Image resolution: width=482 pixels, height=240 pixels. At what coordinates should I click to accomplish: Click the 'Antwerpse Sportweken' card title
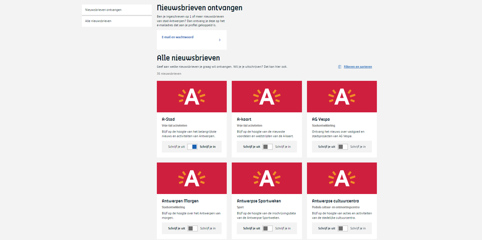coord(259,201)
